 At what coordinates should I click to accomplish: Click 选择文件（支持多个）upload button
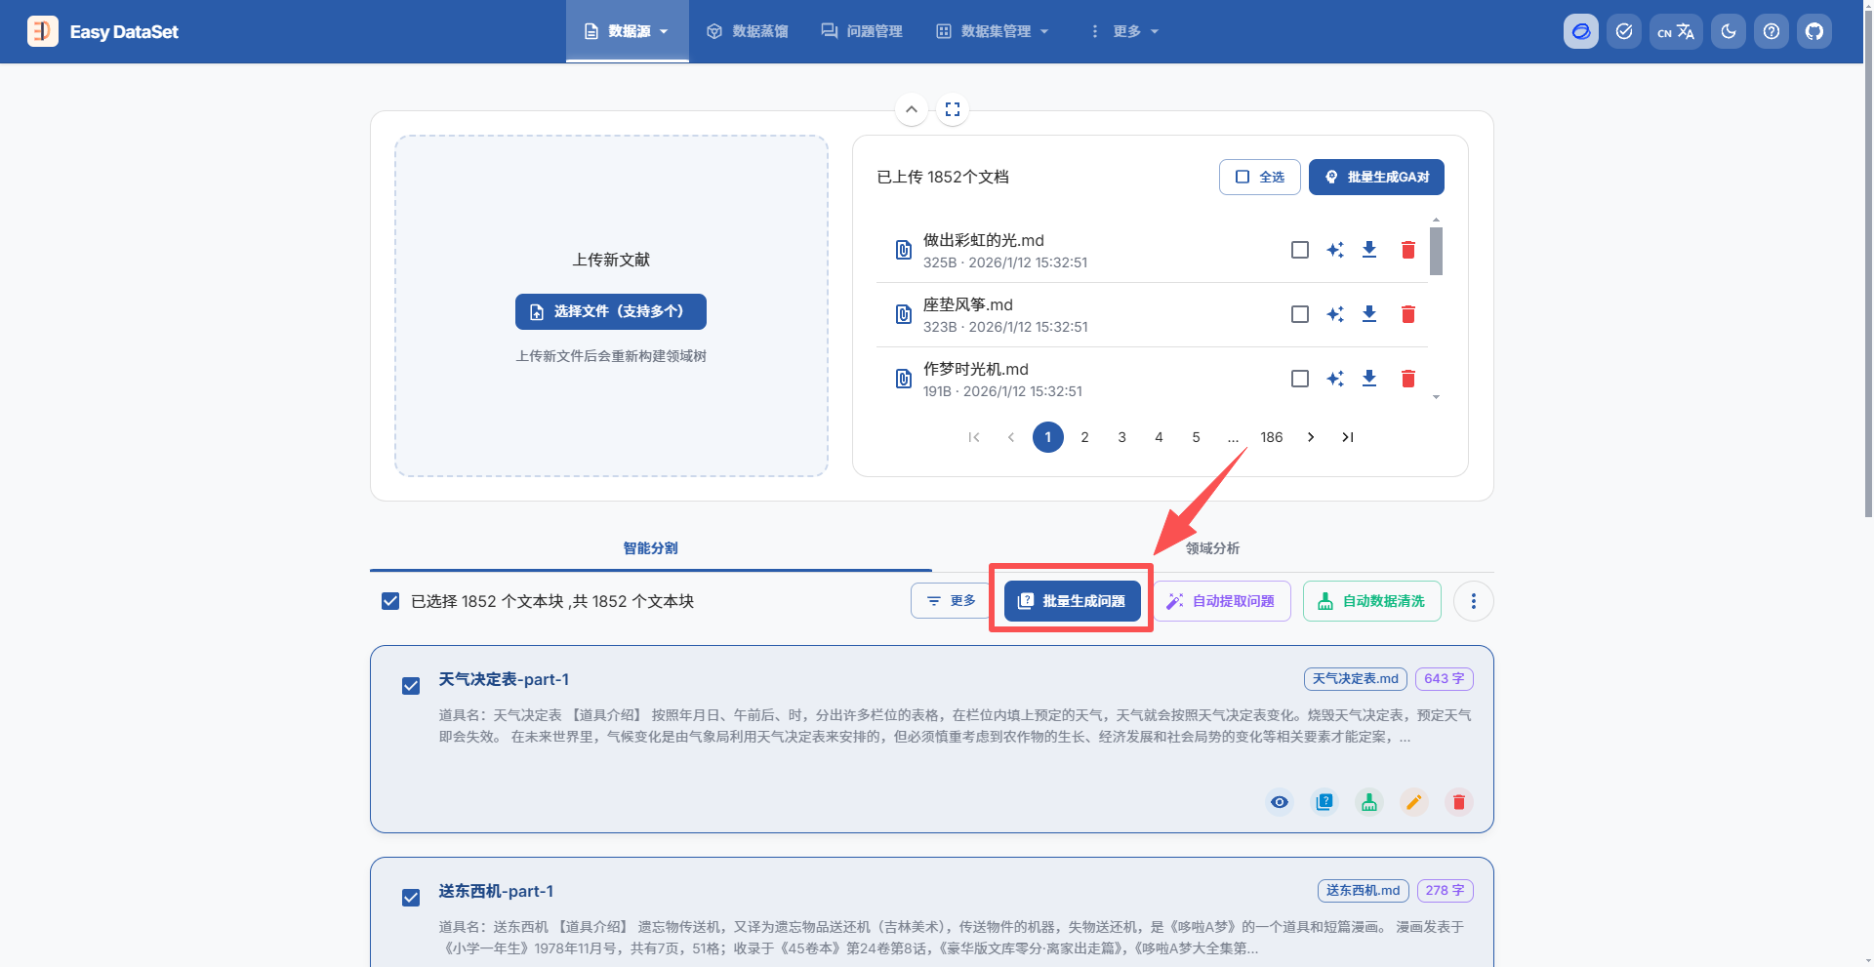[x=611, y=311]
